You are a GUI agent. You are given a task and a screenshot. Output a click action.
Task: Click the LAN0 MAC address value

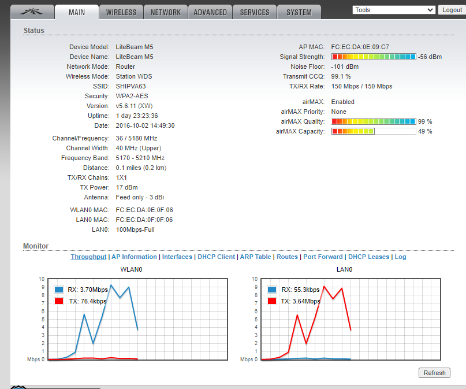(x=144, y=220)
